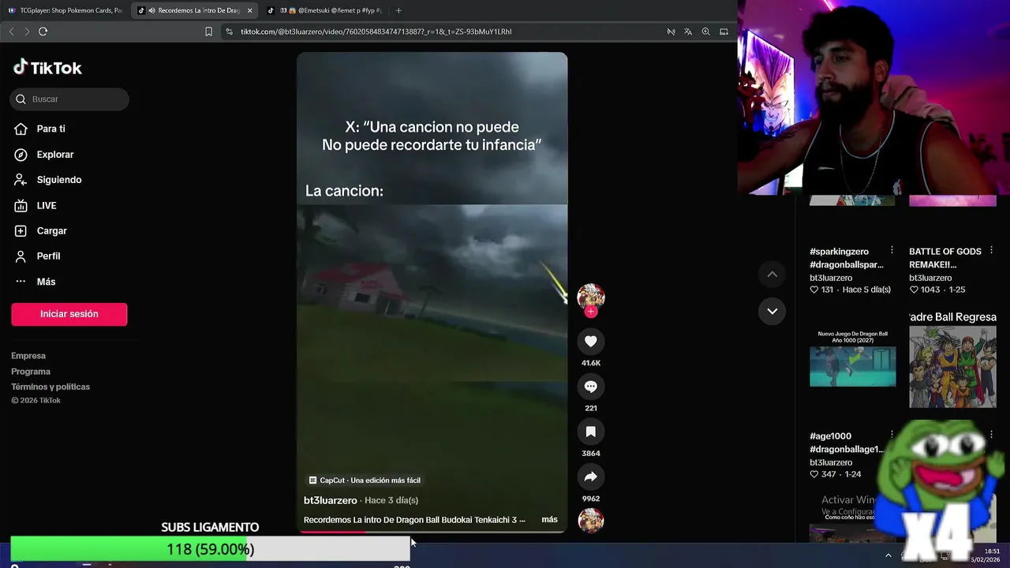This screenshot has width=1010, height=568.
Task: Show hidden system tray icons chevron
Action: coord(888,555)
